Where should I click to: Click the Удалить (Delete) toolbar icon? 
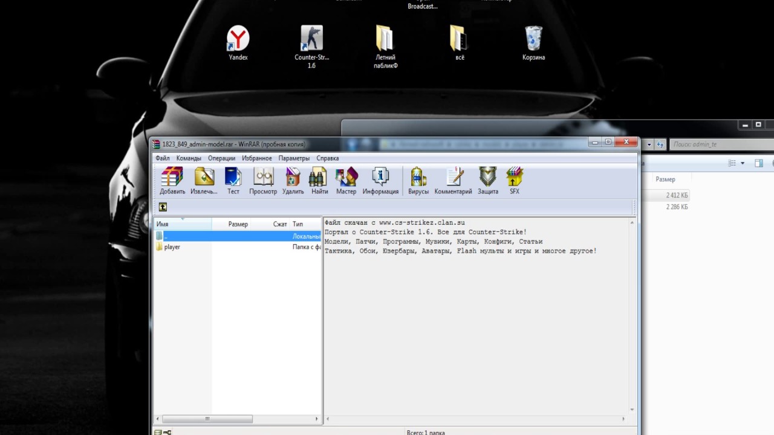(293, 181)
